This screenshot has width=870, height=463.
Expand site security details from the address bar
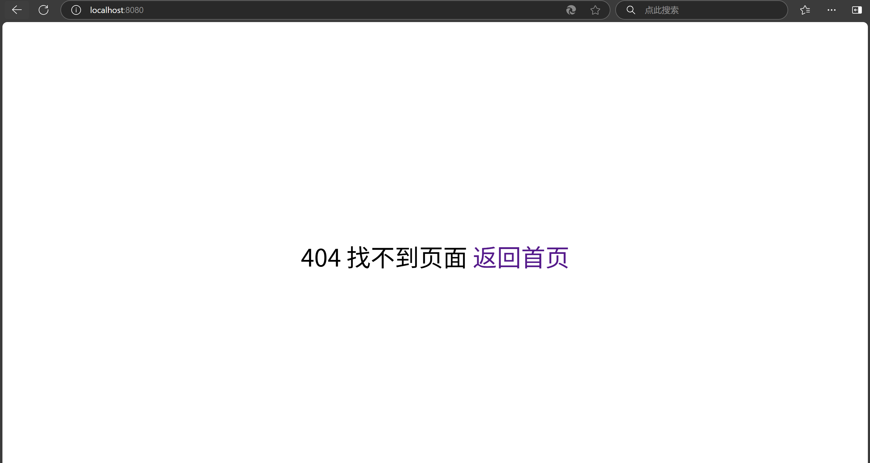coord(76,10)
